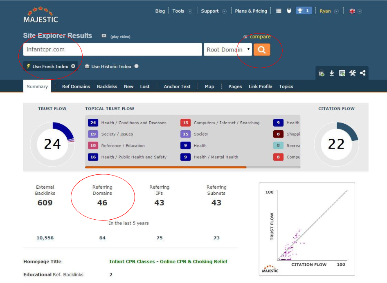Switch to the Summary tab
This screenshot has height=283, width=387.
(x=37, y=87)
